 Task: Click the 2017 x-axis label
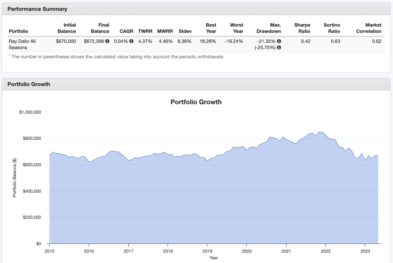128,251
